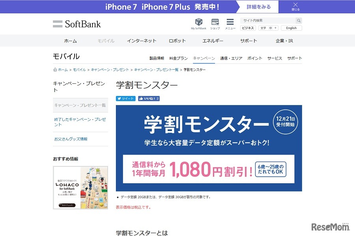Select the インターネット navigation tab
This screenshot has height=236, width=355.
tap(142, 41)
